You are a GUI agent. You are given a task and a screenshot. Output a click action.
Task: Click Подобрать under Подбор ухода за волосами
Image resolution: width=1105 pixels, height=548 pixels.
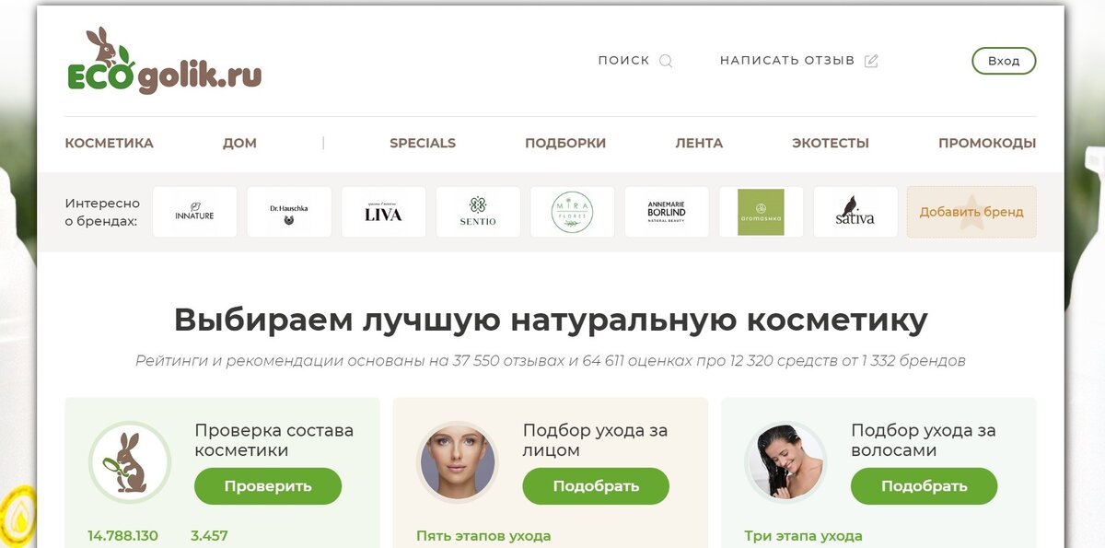tap(924, 486)
